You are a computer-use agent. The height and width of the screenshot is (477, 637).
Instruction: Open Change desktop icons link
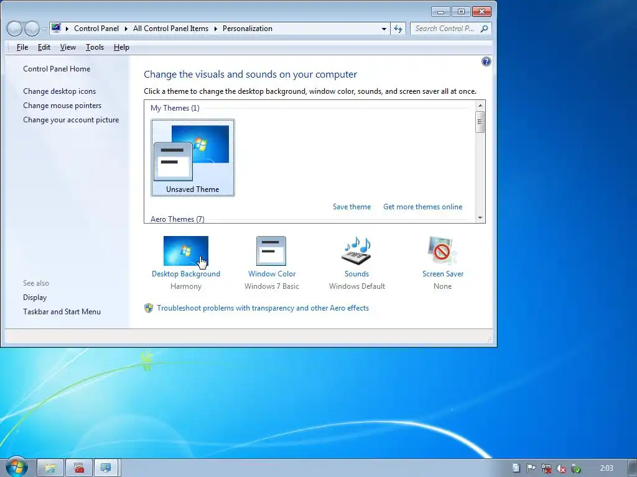coord(59,91)
